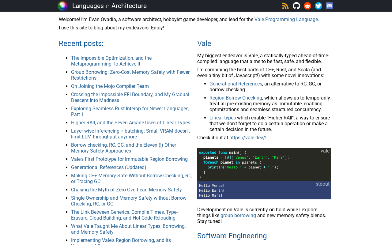The image size is (392, 245).
Task: Click the group borrowing inline link
Action: click(x=238, y=216)
